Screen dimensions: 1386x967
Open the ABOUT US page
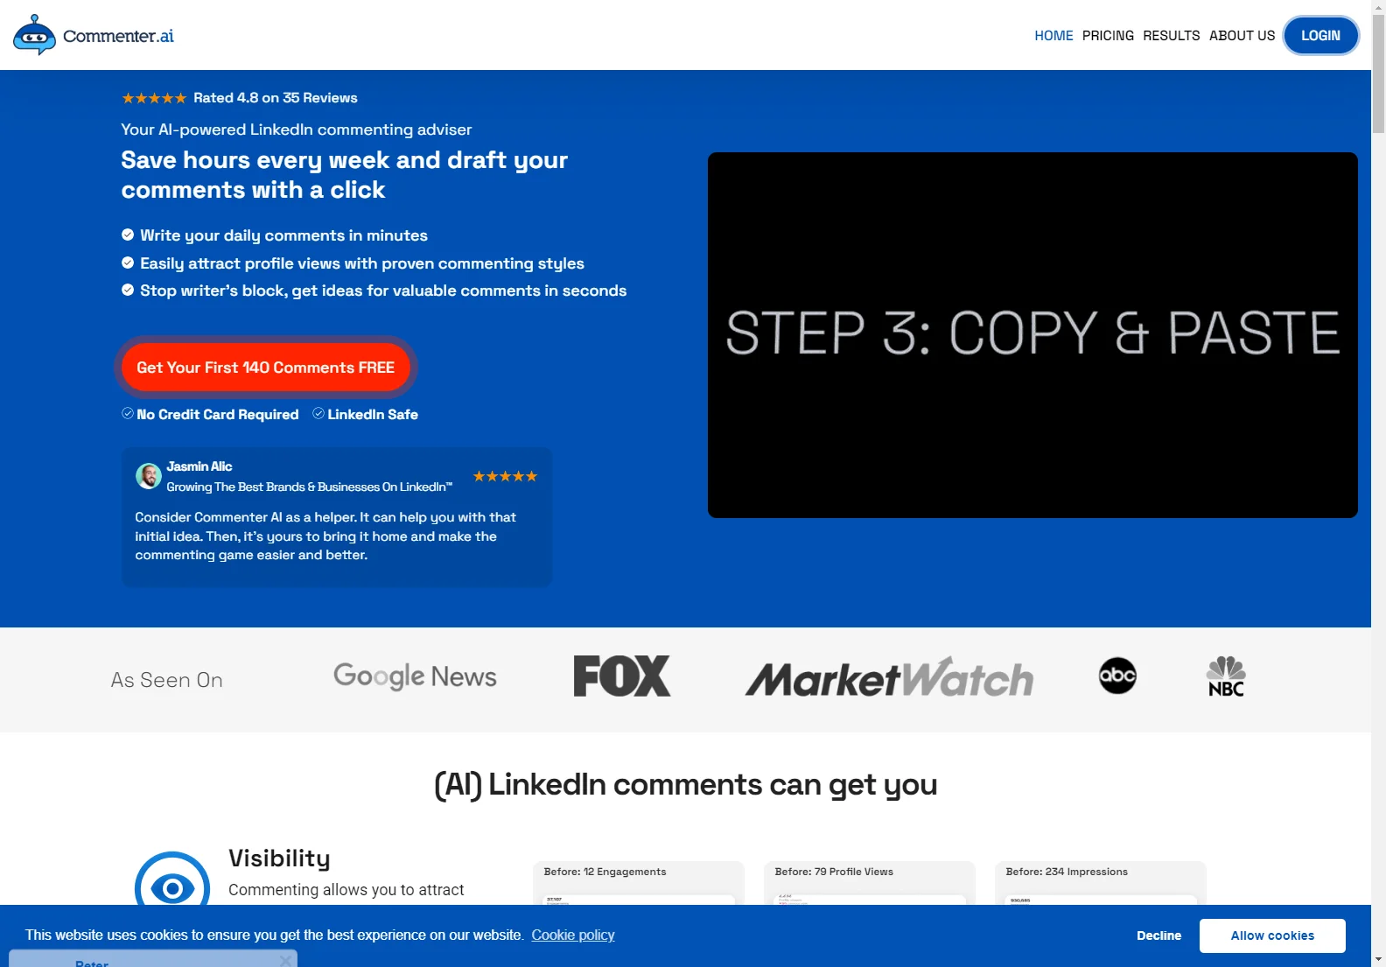1242,36
